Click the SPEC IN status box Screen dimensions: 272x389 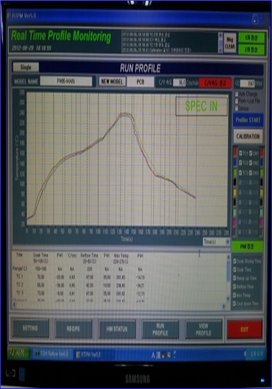201,106
